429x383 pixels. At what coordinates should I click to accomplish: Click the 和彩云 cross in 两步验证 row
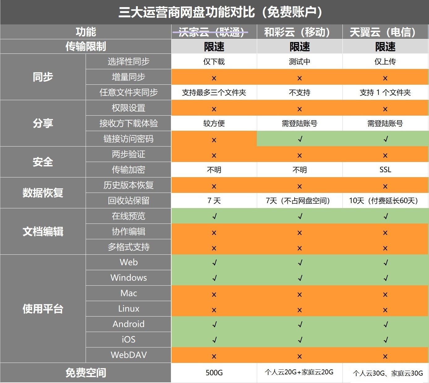[299, 155]
